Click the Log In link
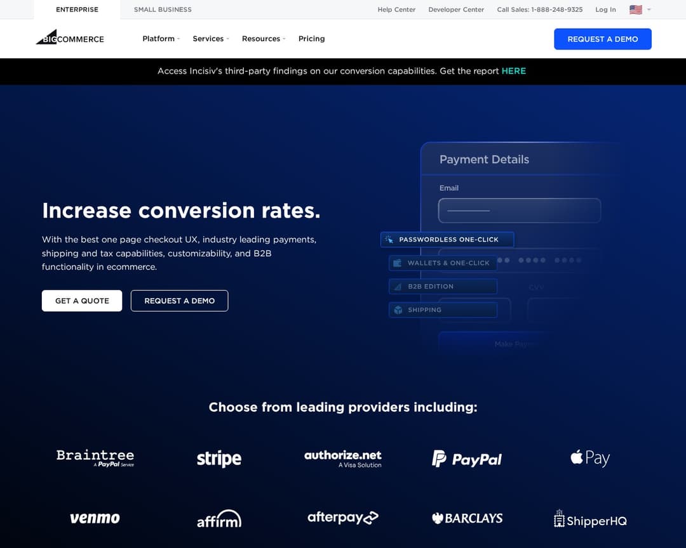This screenshot has height=548, width=686. tap(605, 10)
